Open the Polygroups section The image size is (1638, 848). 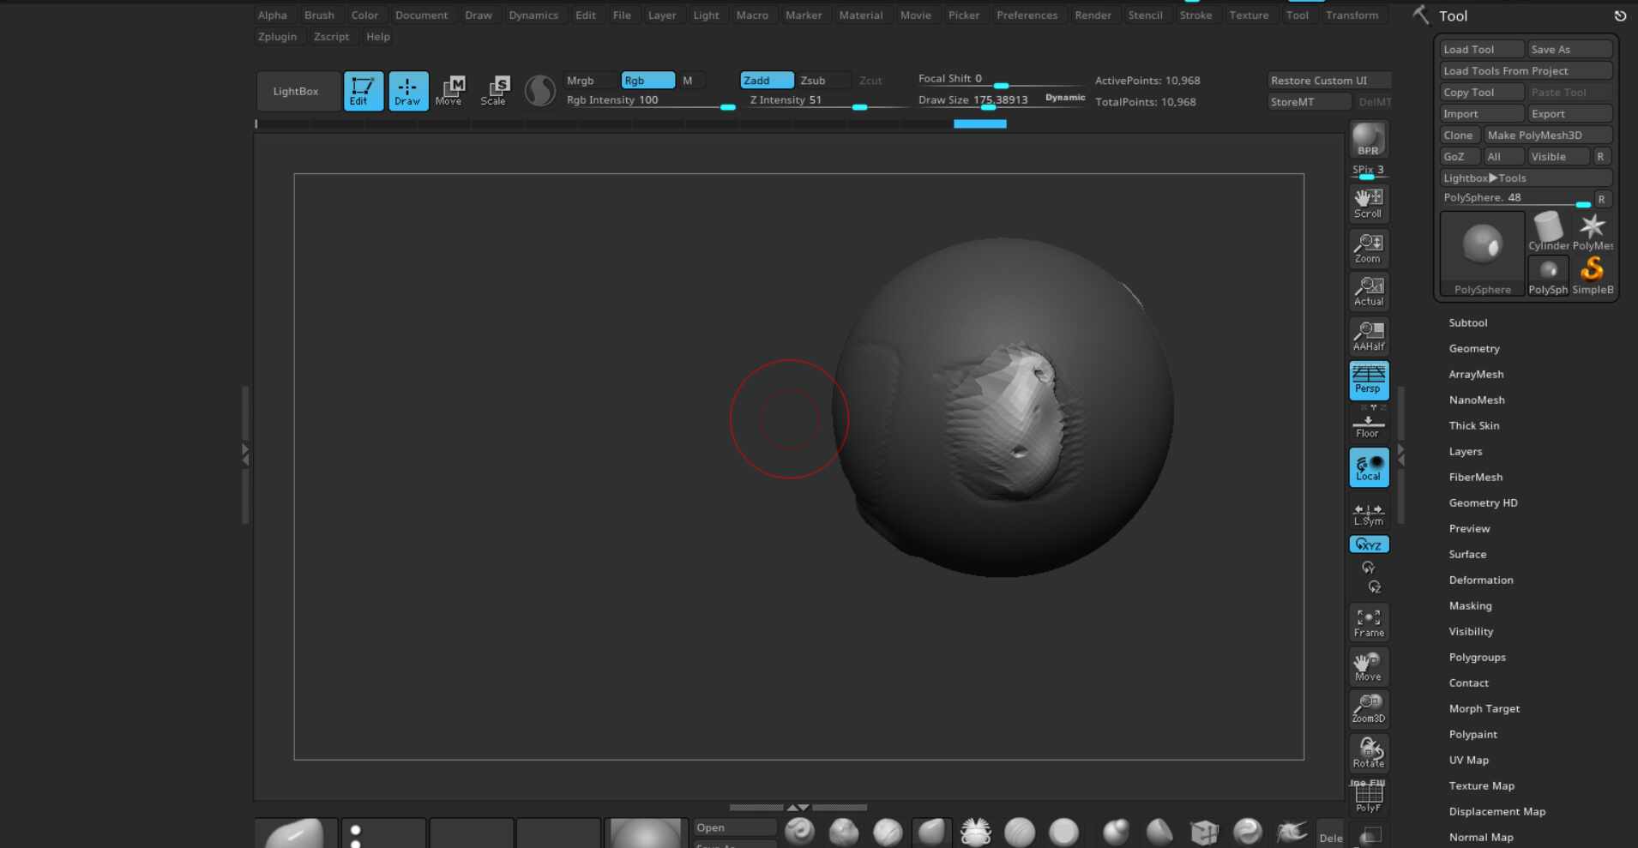[1477, 658]
